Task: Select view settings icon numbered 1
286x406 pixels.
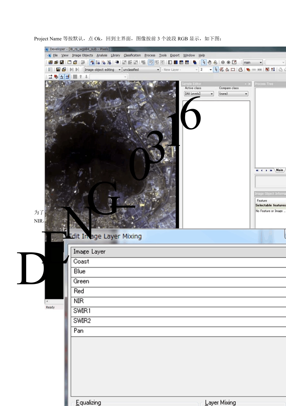Action: point(92,62)
